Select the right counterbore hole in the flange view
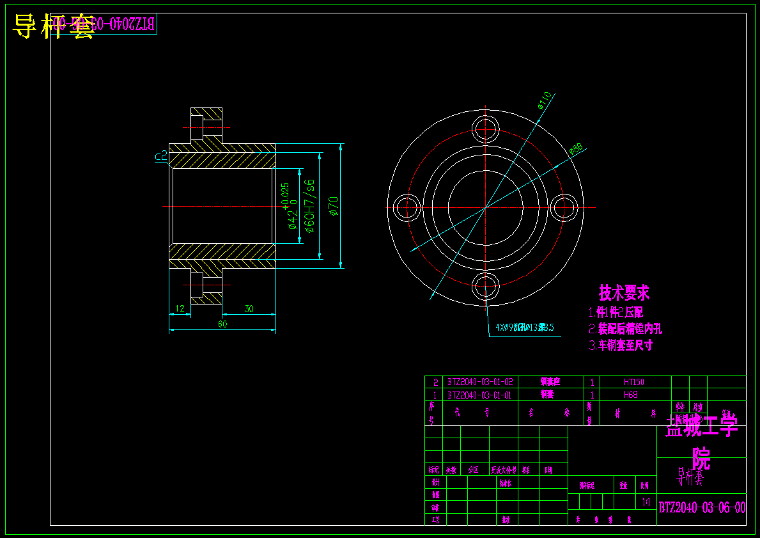 tap(564, 208)
